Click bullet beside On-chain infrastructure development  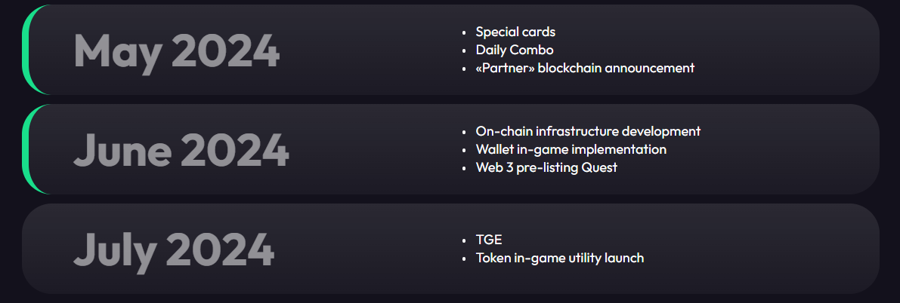pyautogui.click(x=464, y=133)
